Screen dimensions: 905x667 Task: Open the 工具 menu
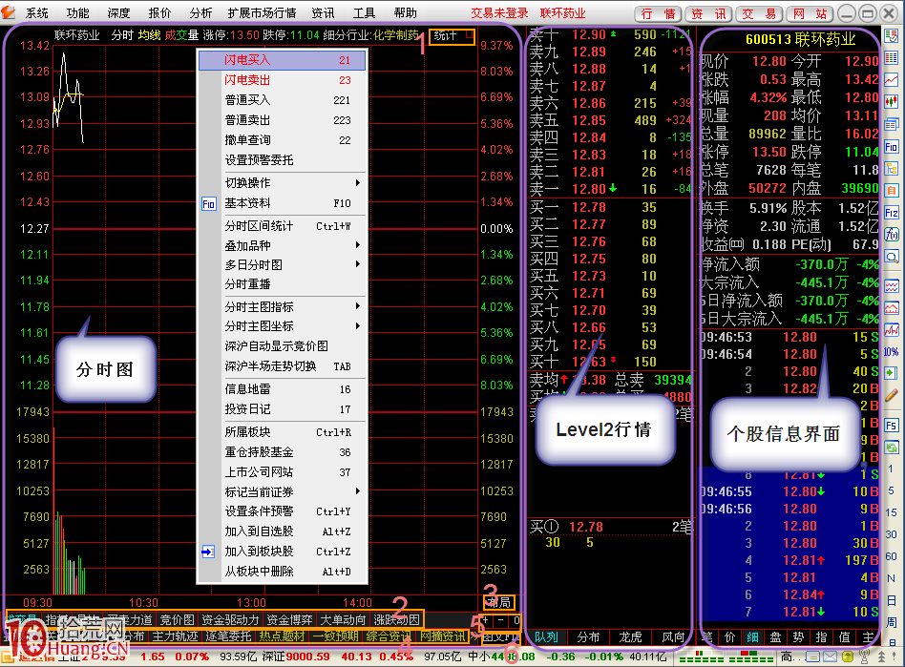pos(364,12)
